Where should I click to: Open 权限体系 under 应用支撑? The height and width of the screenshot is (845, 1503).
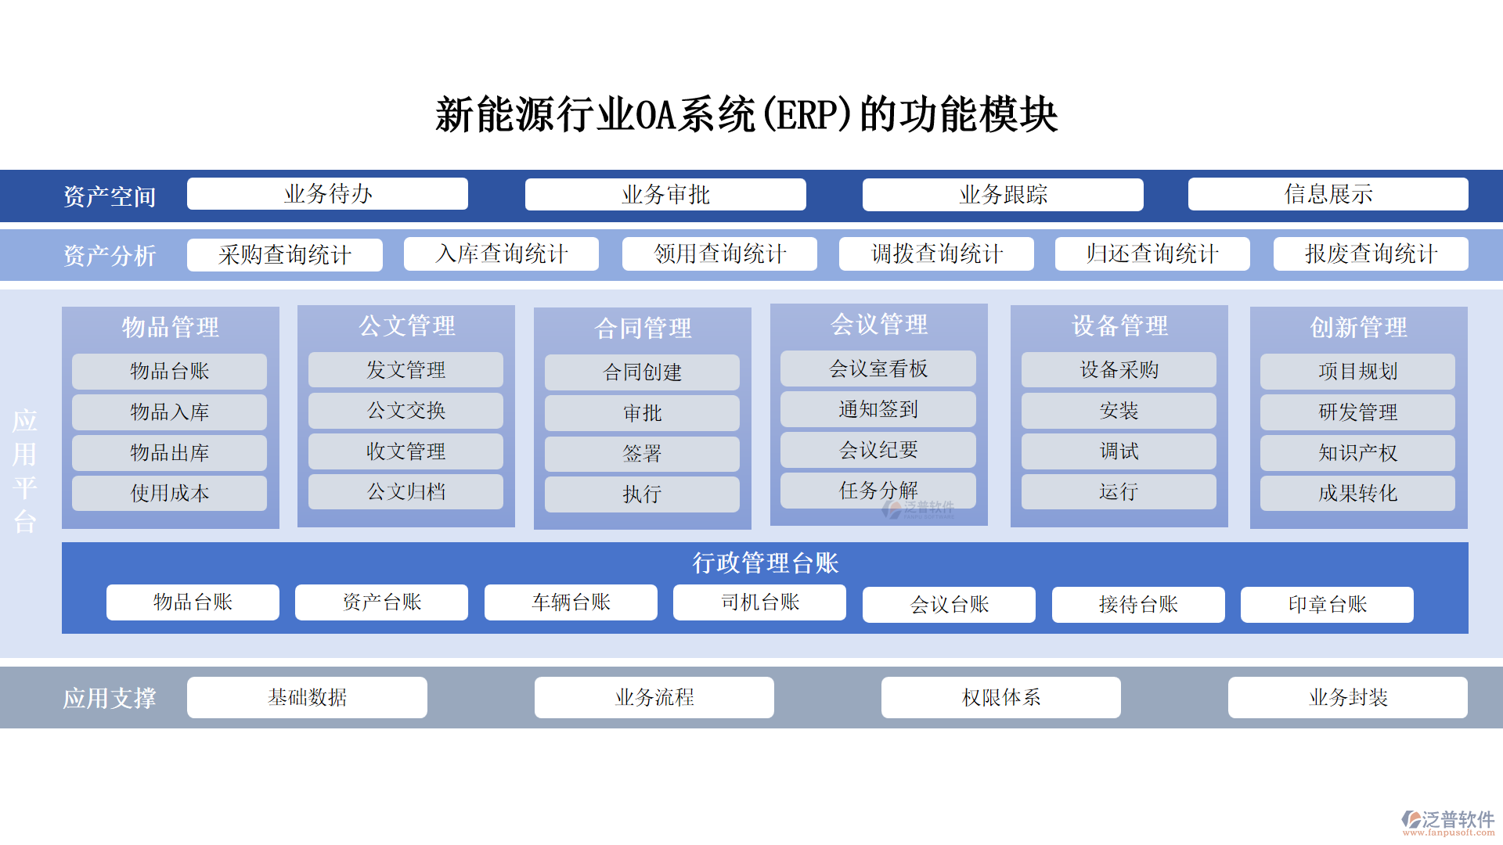(1000, 698)
